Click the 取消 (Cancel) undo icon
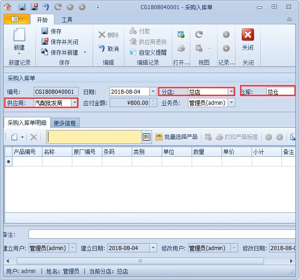299x280 pixels. (x=102, y=48)
